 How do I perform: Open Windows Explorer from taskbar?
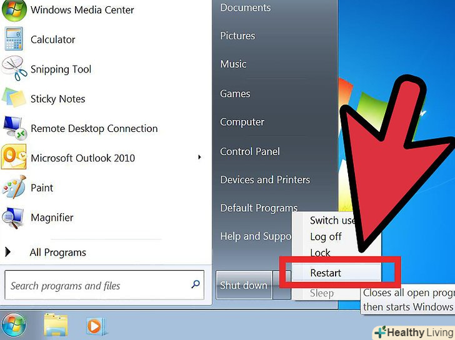click(x=56, y=326)
